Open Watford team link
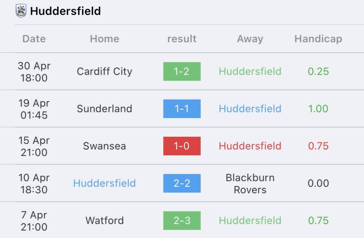Viewport: 364px width, 238px height. (105, 221)
